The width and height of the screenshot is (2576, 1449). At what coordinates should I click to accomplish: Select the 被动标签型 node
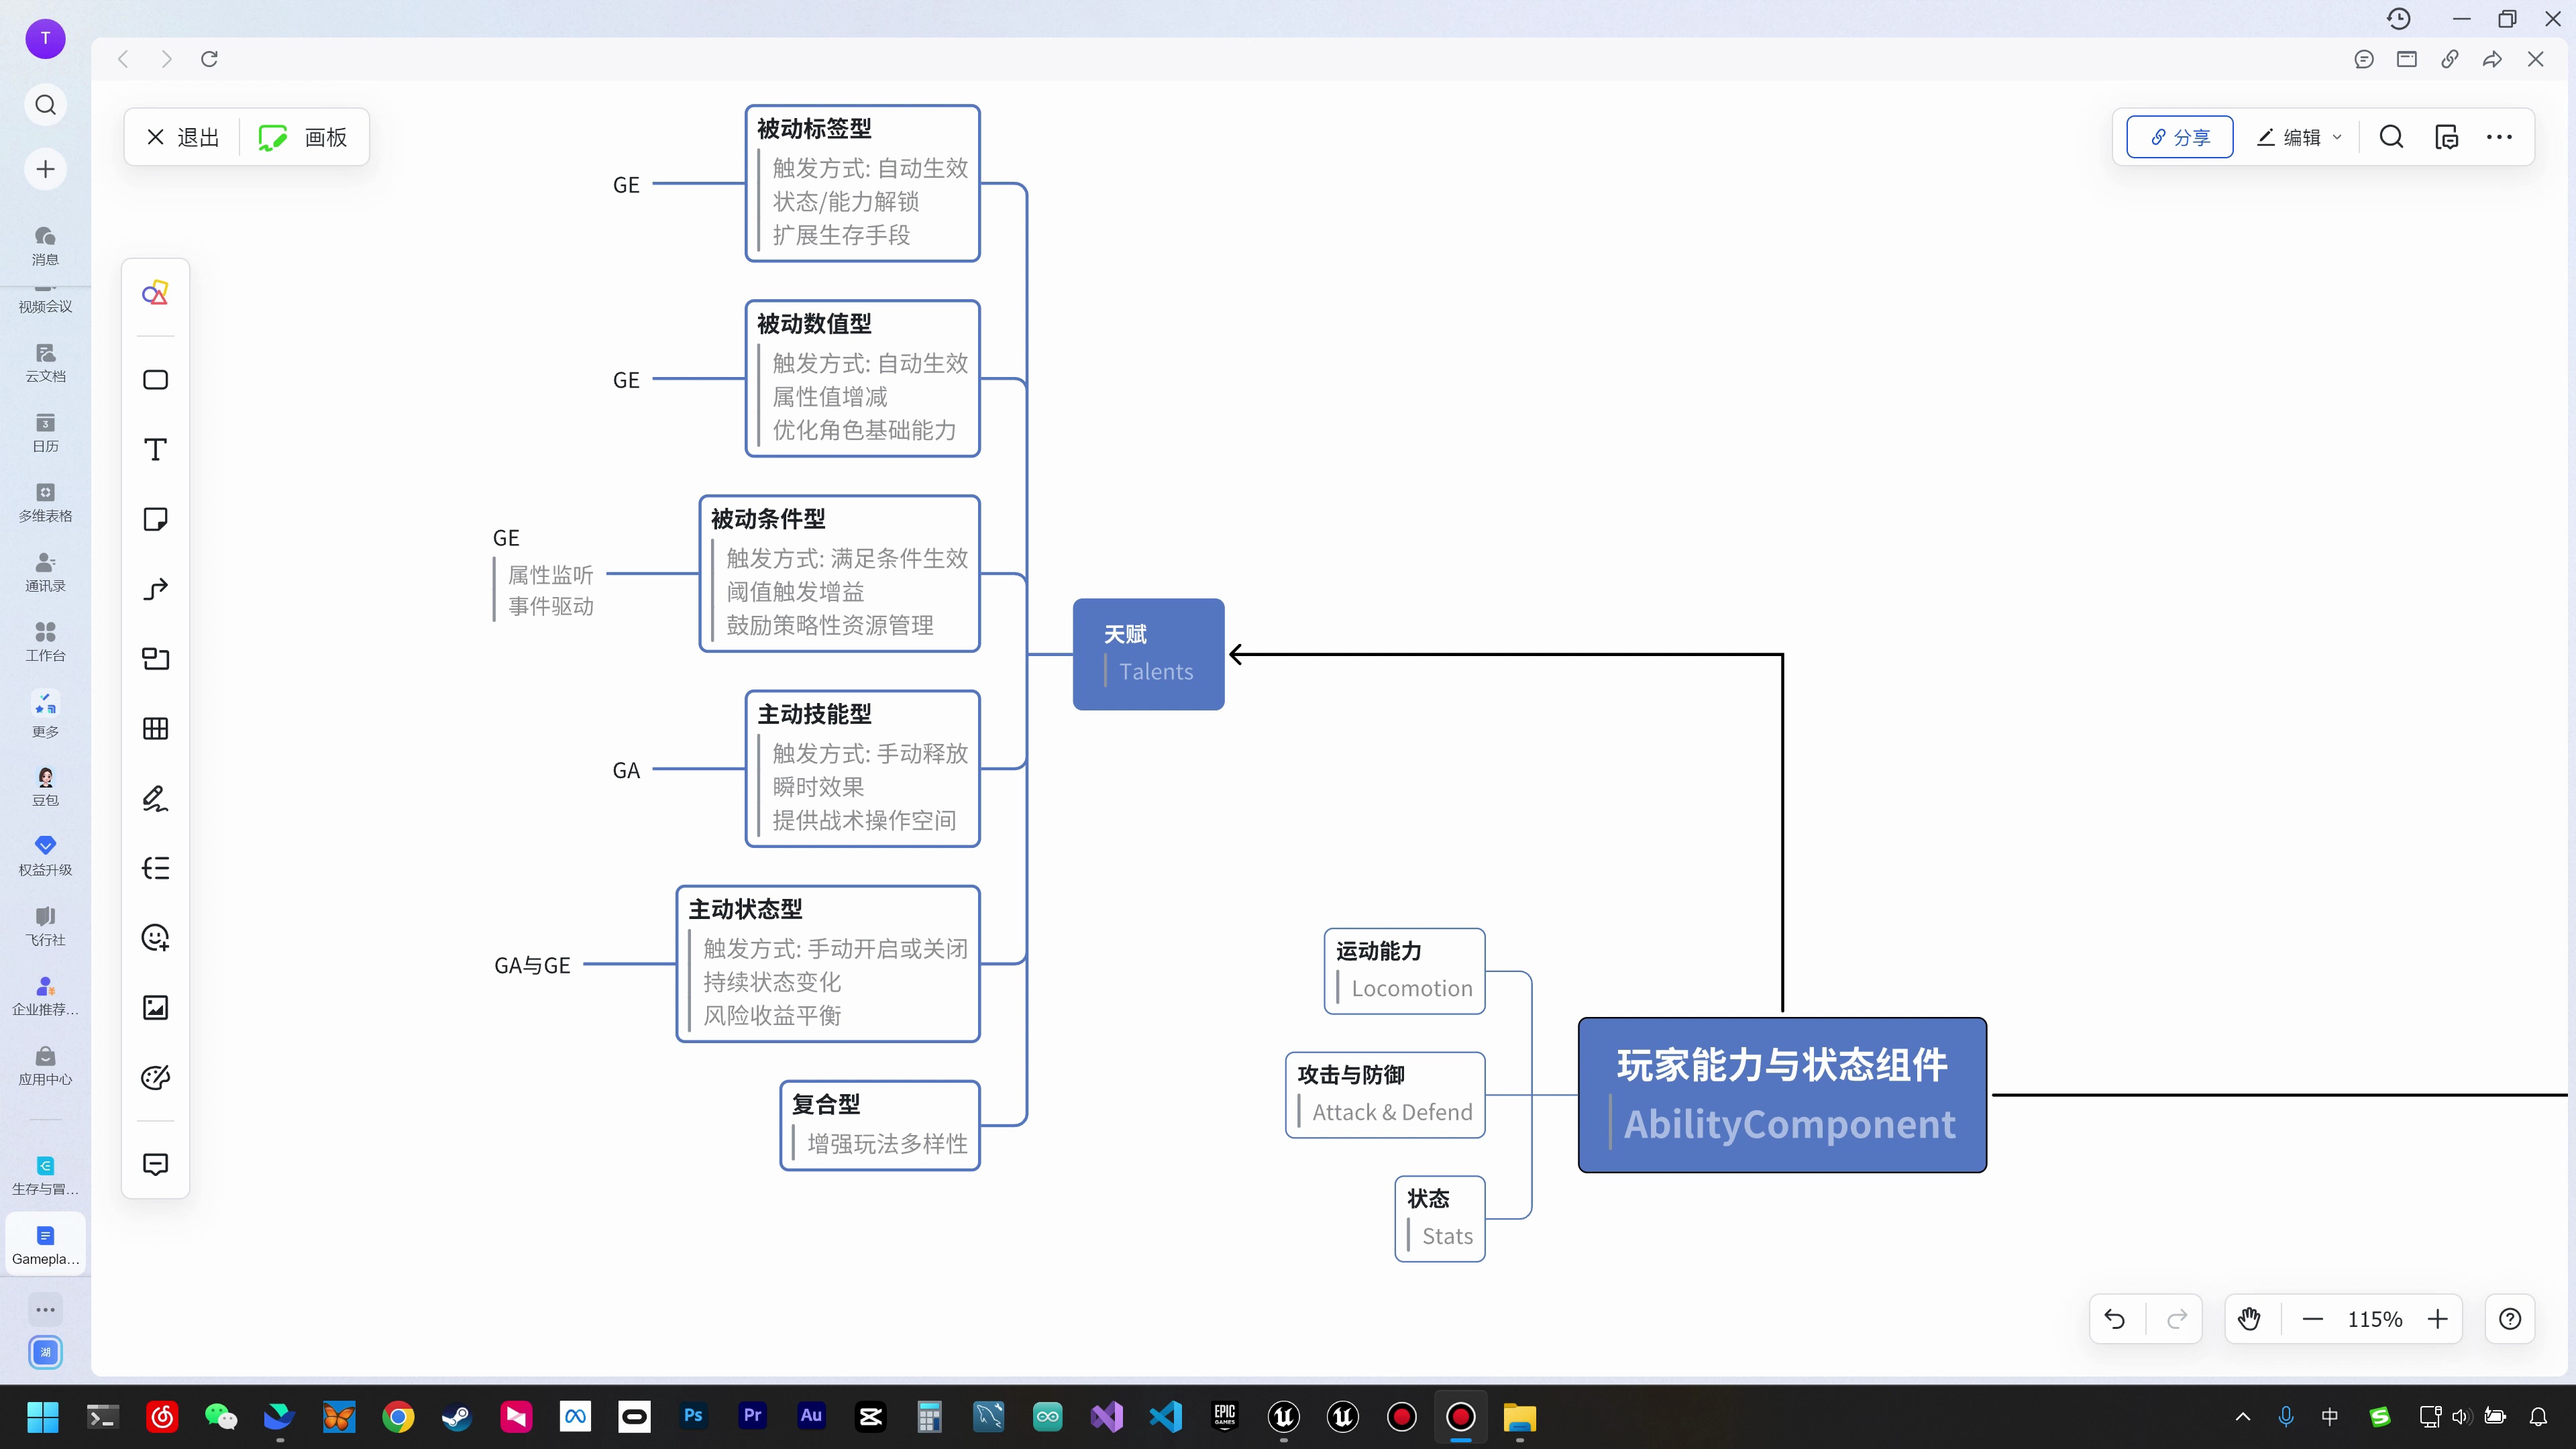(862, 183)
